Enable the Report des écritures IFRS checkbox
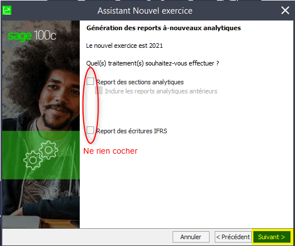The image size is (295, 246). tap(90, 130)
